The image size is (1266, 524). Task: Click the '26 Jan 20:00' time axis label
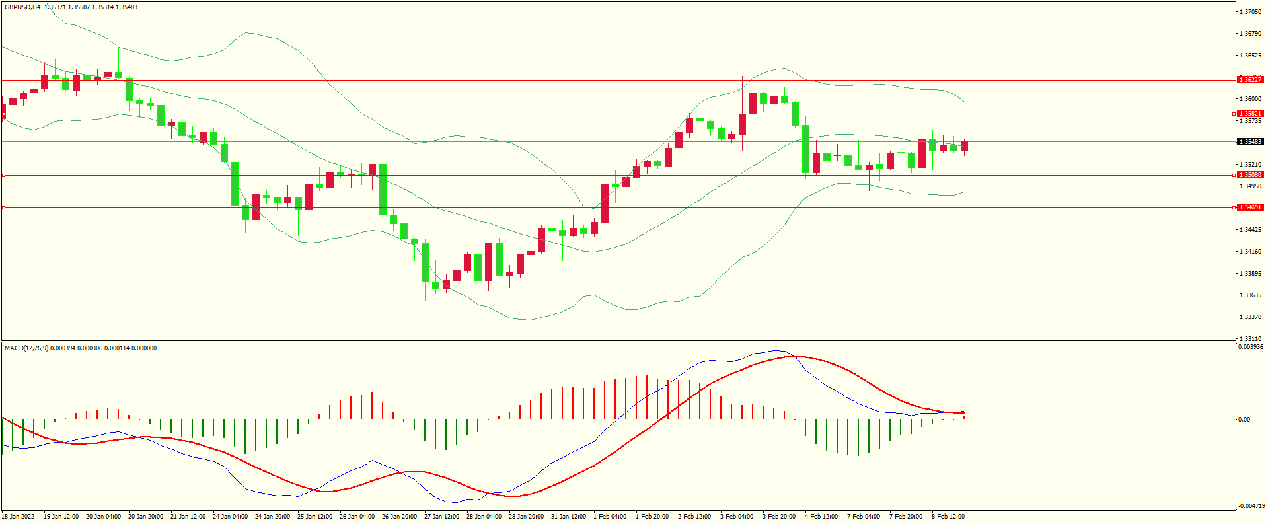[x=399, y=517]
